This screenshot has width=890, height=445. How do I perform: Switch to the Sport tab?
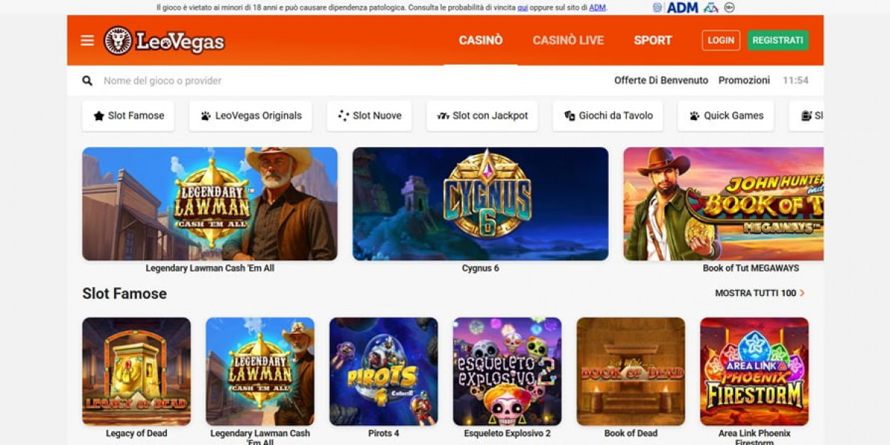coord(653,40)
